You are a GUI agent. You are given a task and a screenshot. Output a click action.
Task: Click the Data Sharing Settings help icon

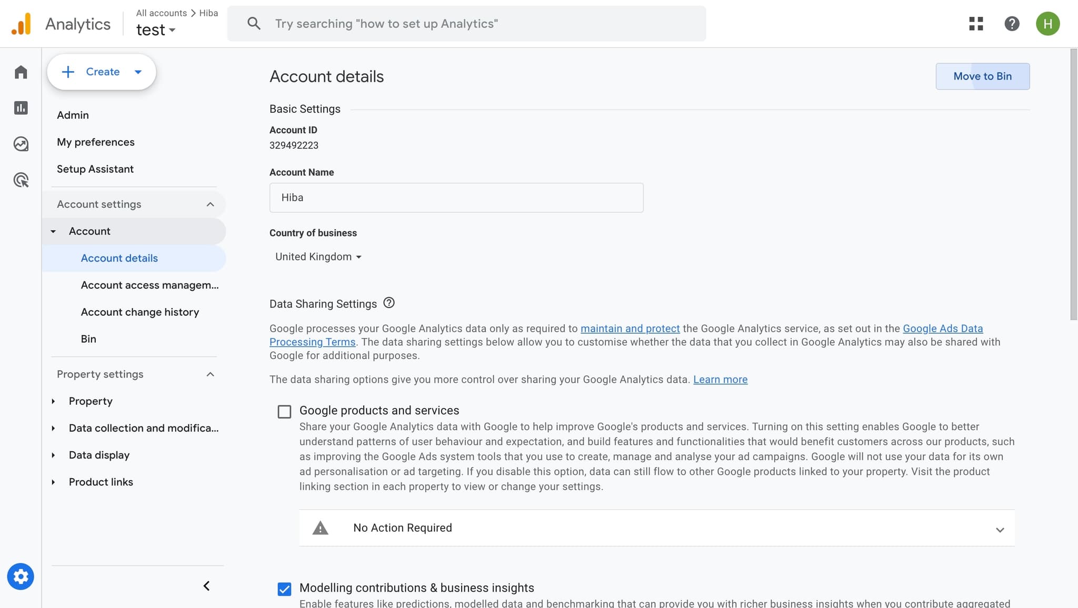pyautogui.click(x=389, y=302)
